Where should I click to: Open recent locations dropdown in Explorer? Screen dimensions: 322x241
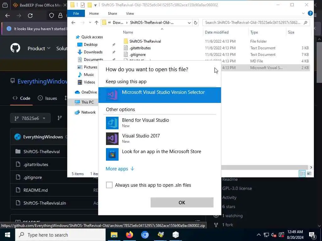tap(90, 23)
